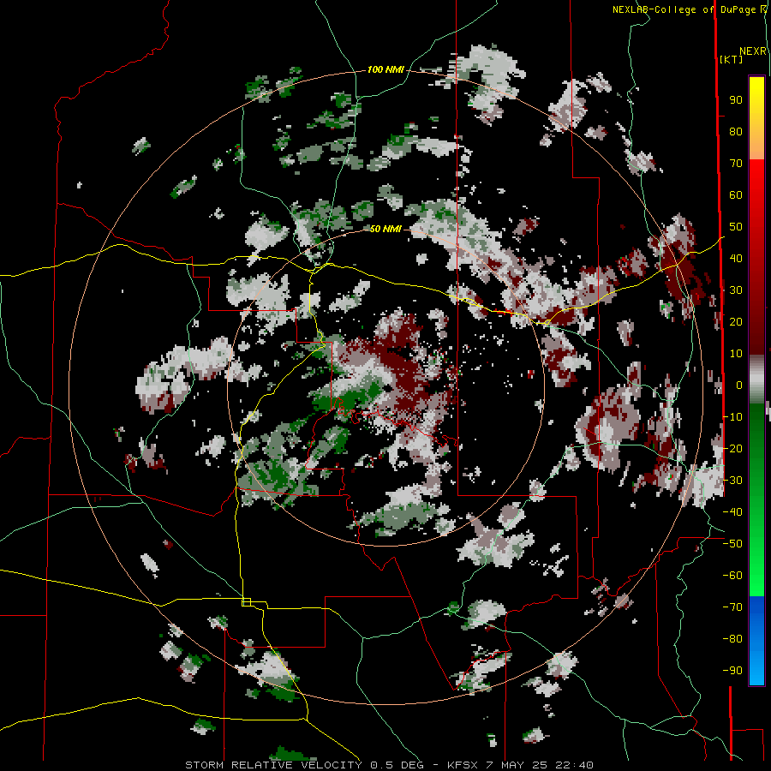Click the -50 value on velocity scale
This screenshot has height=771, width=771.
(x=732, y=544)
